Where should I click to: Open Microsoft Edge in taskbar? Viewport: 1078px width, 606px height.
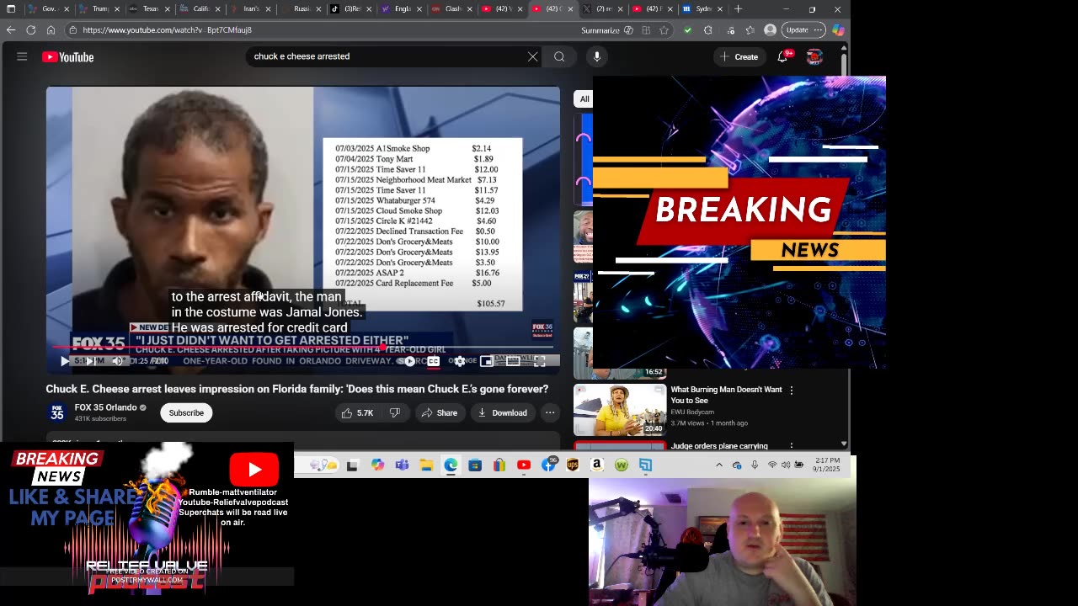451,465
